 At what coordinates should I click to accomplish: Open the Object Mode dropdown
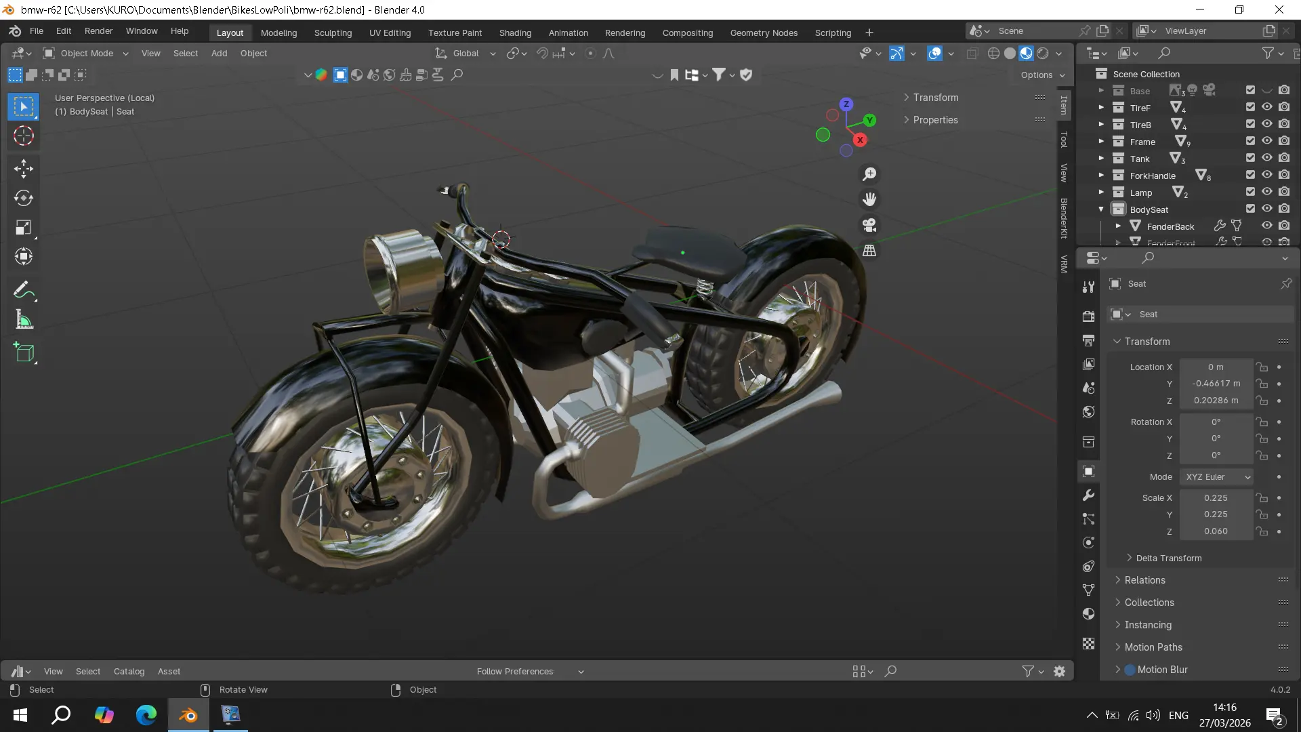point(85,54)
